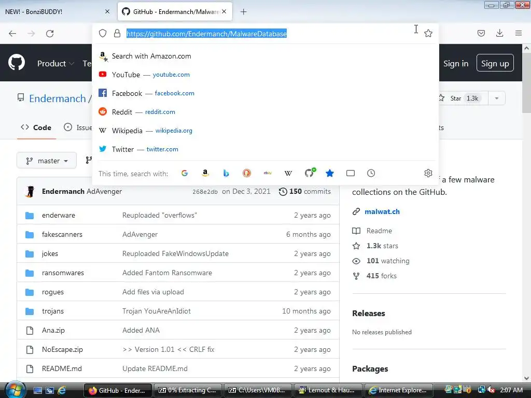Search history using the clock icon
The image size is (531, 398).
371,173
